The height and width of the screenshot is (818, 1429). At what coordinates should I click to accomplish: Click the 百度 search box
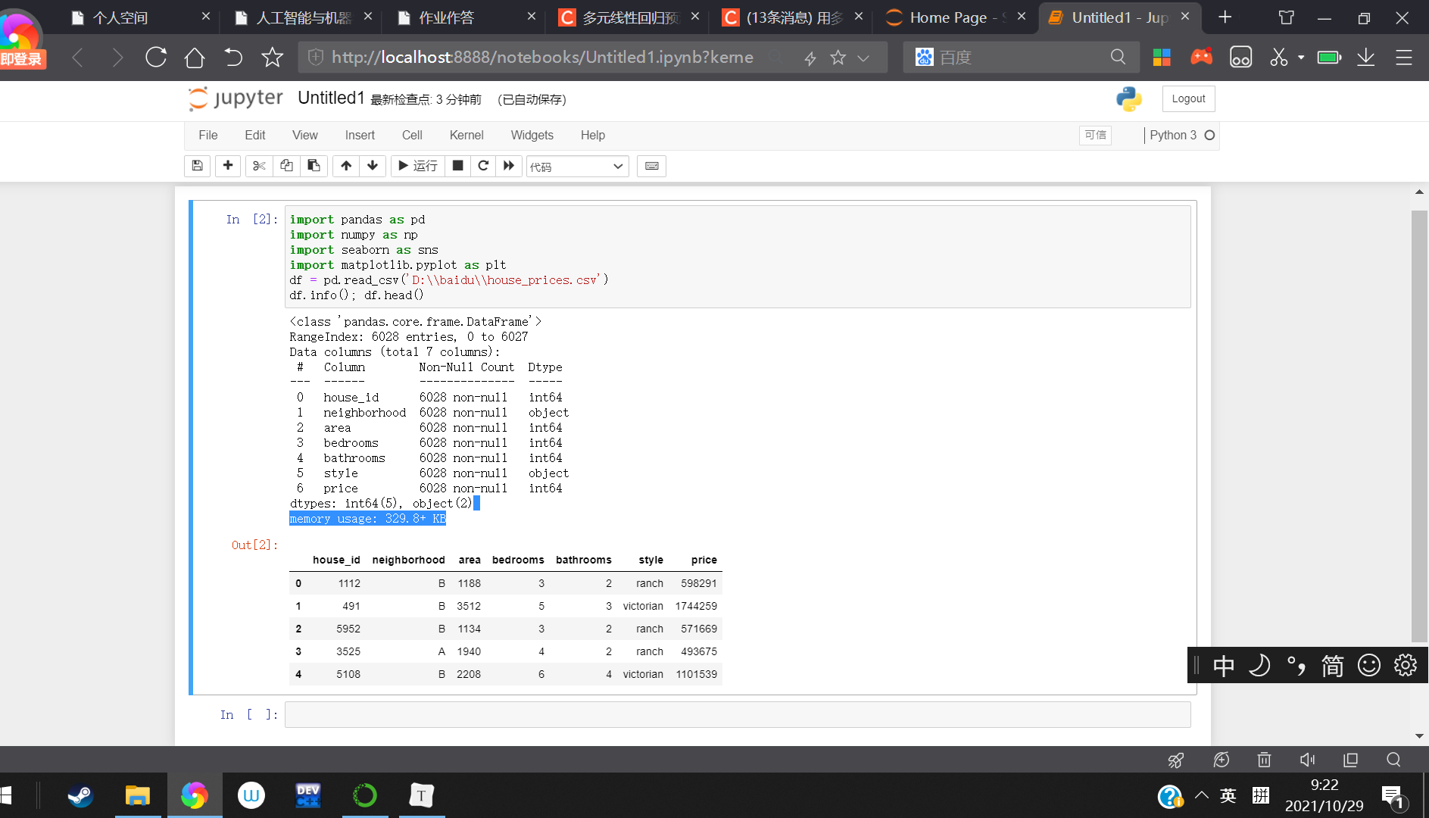click(x=1019, y=57)
